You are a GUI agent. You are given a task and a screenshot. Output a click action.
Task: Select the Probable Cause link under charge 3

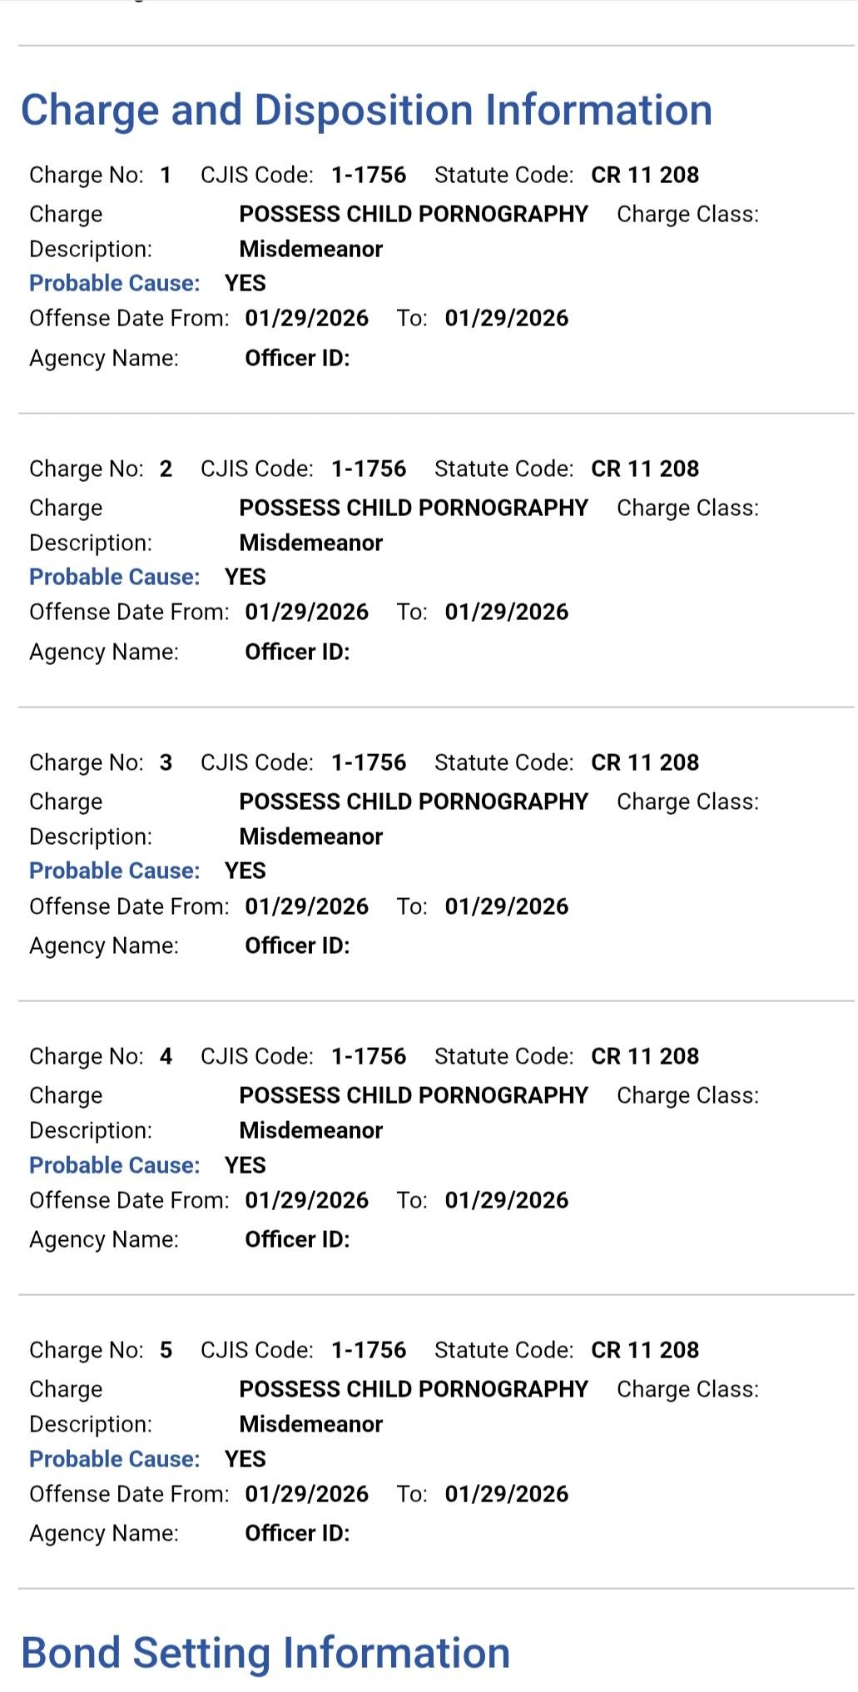tap(114, 871)
